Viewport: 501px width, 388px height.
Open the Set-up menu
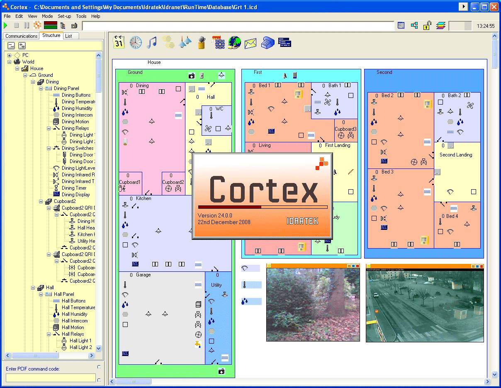pyautogui.click(x=64, y=16)
